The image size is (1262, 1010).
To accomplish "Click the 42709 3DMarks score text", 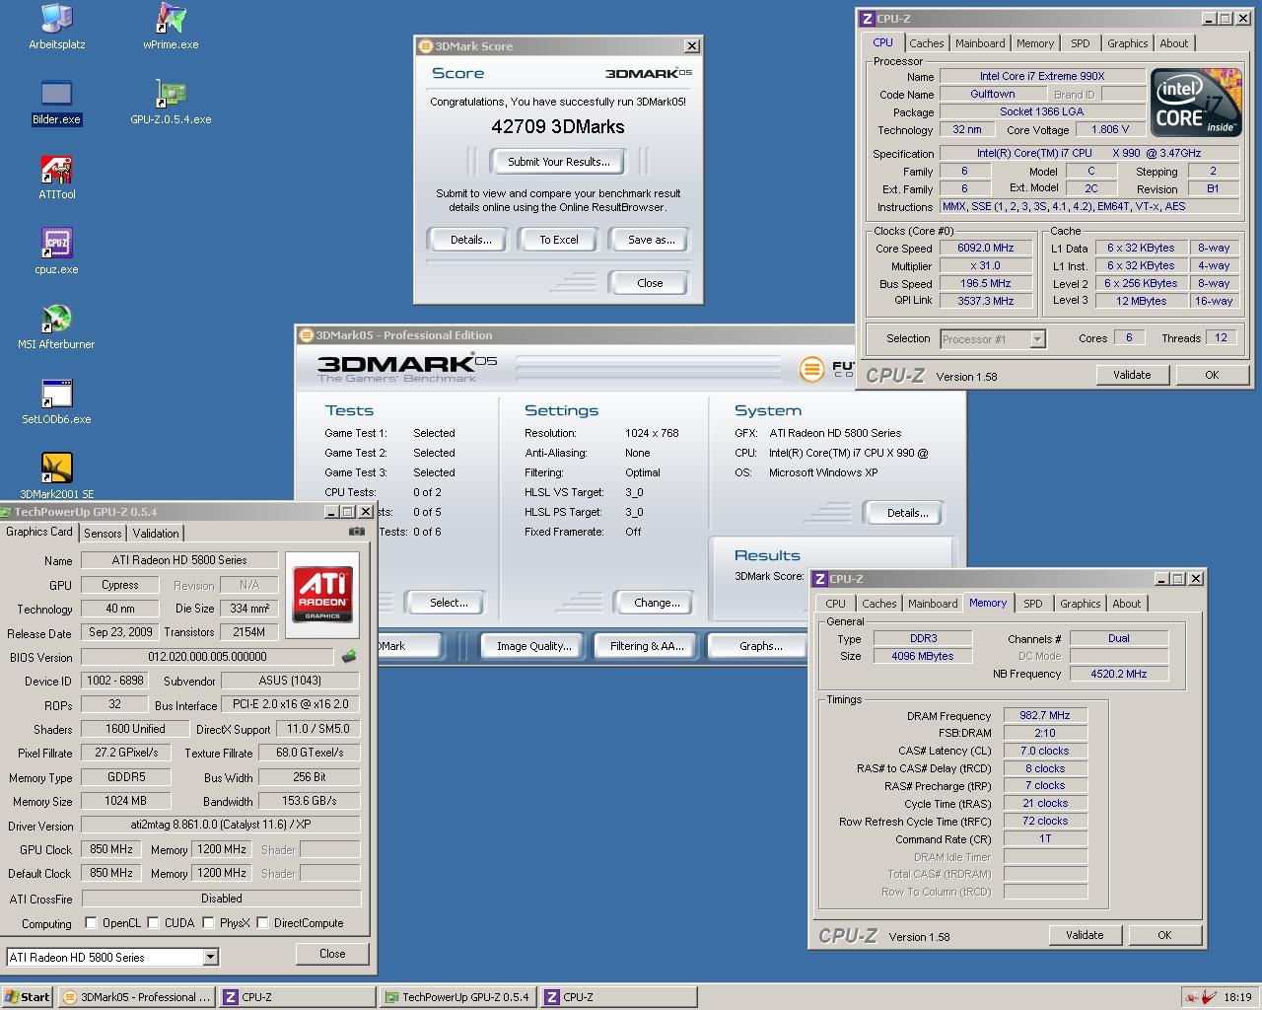I will pos(558,126).
